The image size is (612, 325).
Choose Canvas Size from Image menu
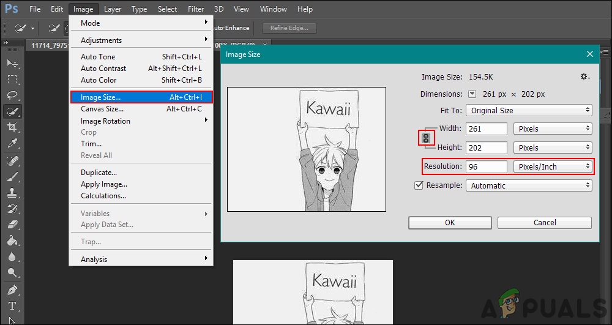click(x=102, y=109)
